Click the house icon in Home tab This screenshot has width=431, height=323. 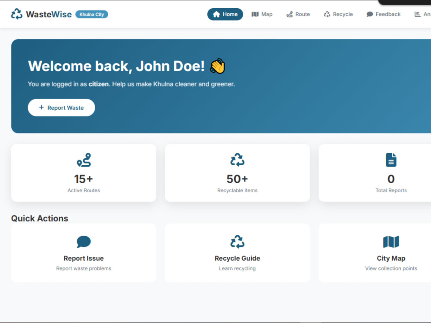(x=216, y=14)
